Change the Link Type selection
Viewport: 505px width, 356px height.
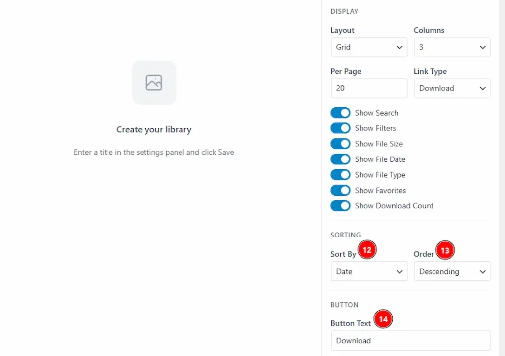tap(452, 88)
